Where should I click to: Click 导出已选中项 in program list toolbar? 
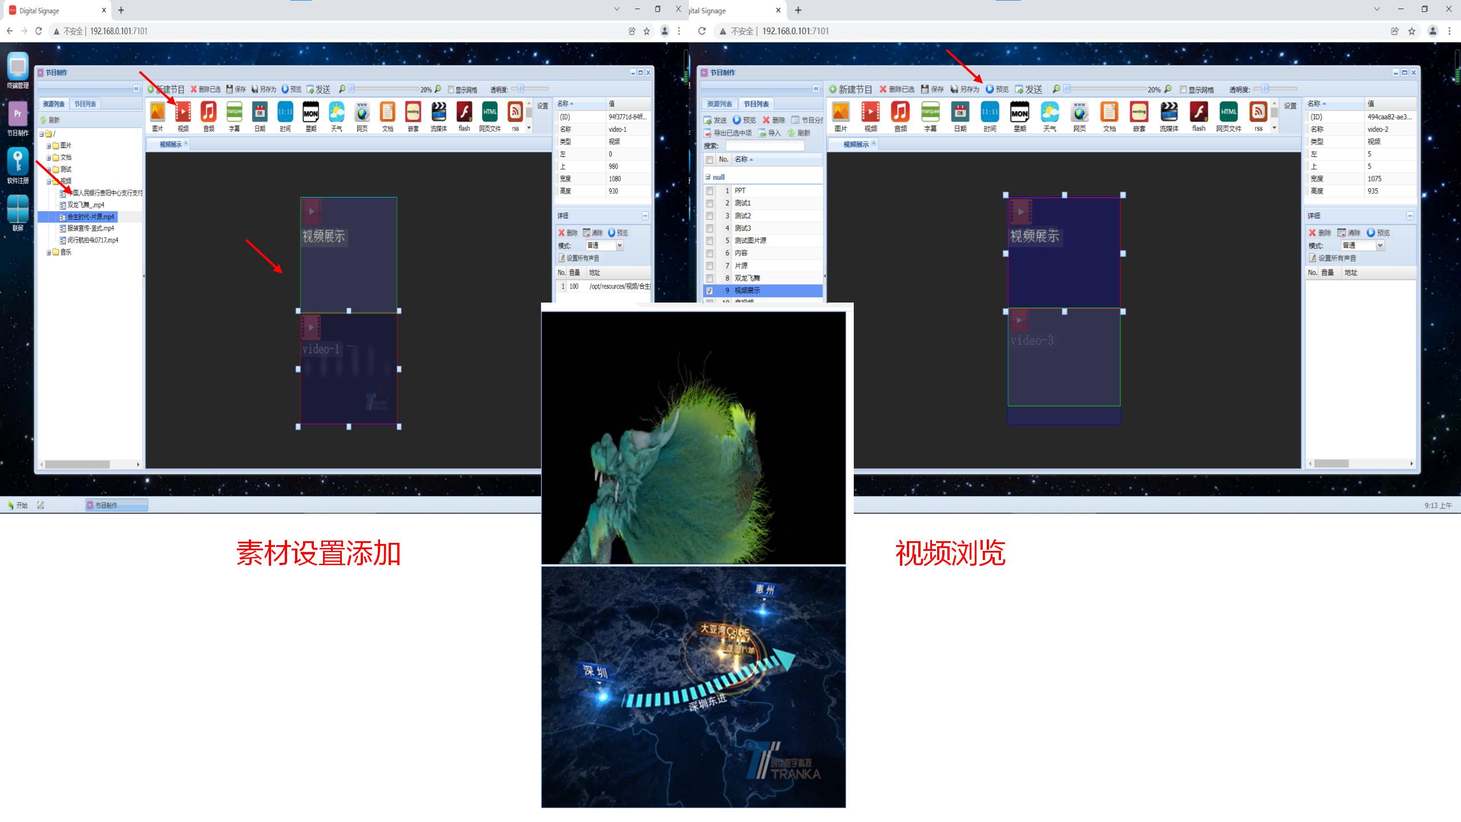728,132
